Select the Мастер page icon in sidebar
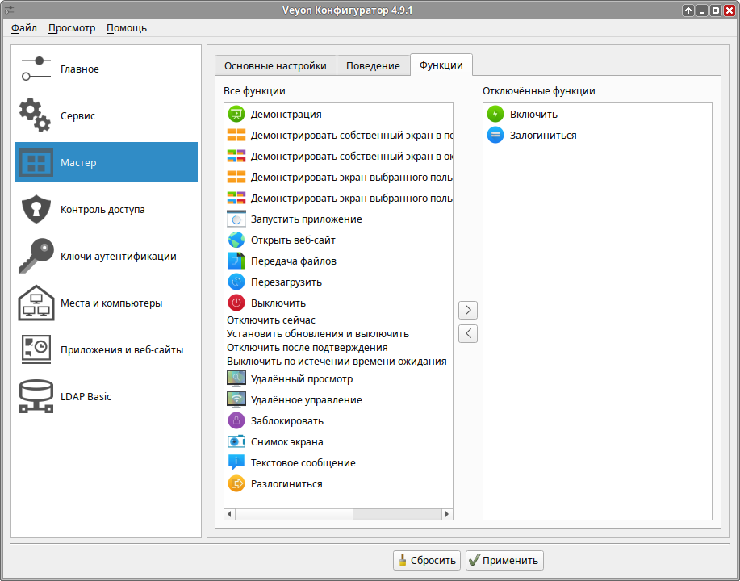 pyautogui.click(x=36, y=162)
